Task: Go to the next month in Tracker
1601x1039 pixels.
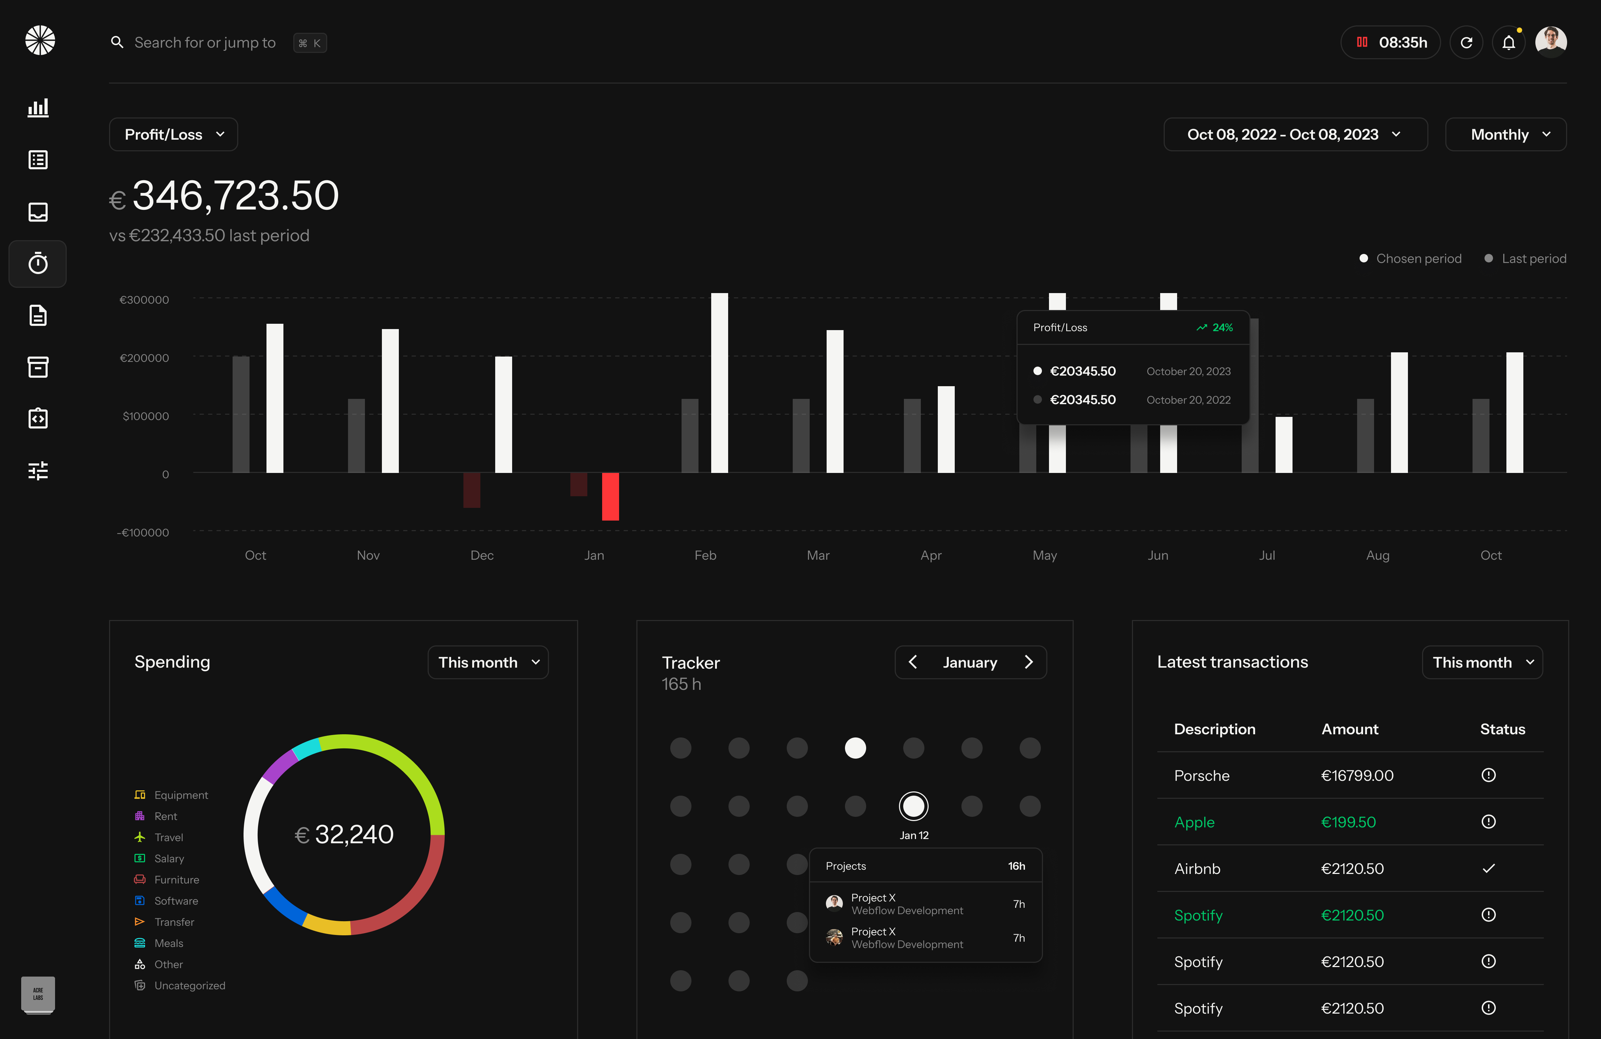Action: pos(1029,663)
